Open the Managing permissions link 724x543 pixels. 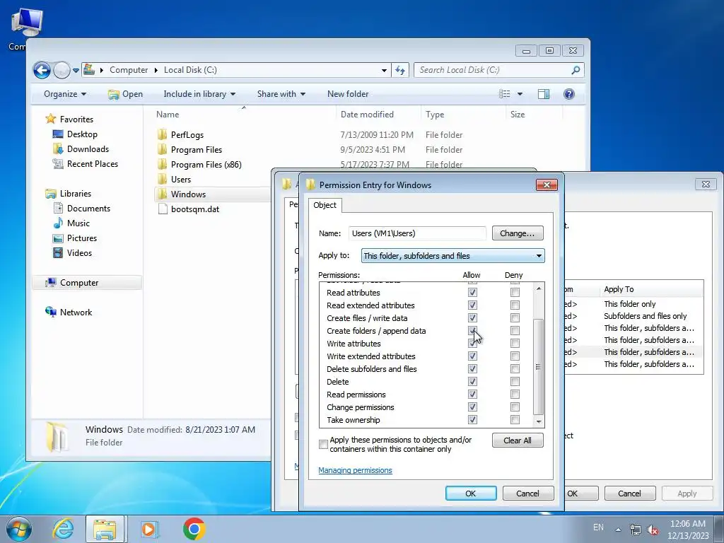355,470
